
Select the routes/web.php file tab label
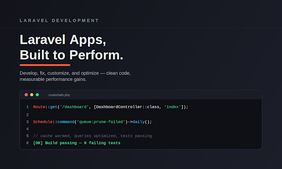tap(59, 95)
